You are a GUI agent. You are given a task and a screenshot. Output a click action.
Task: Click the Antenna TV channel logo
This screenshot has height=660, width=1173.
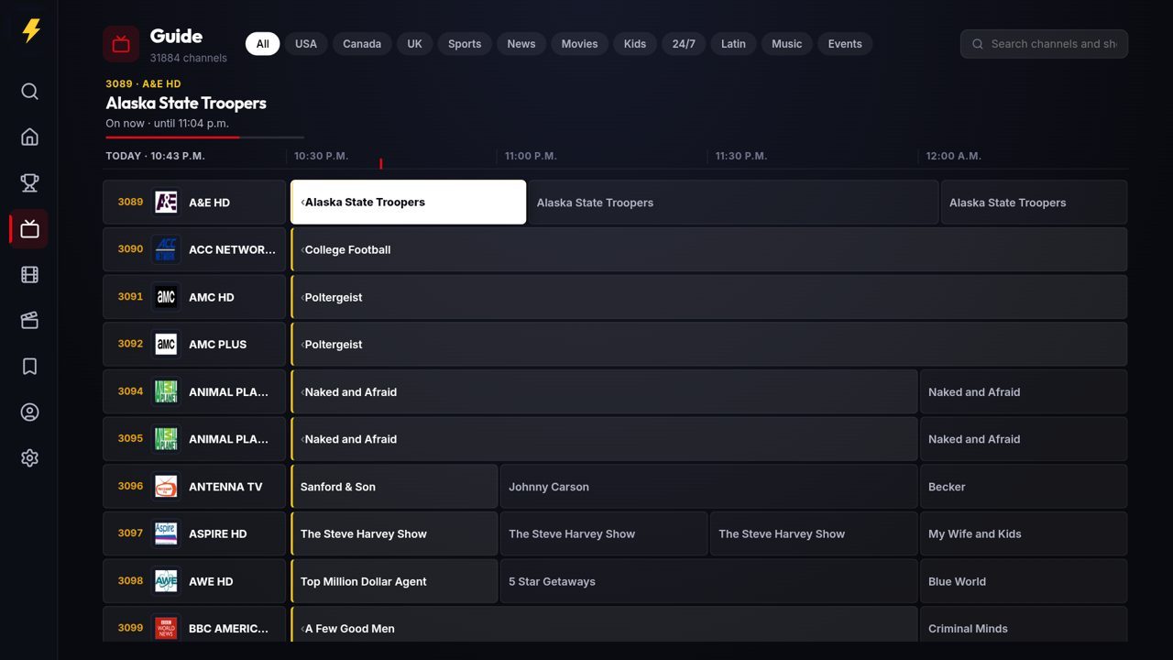coord(166,487)
